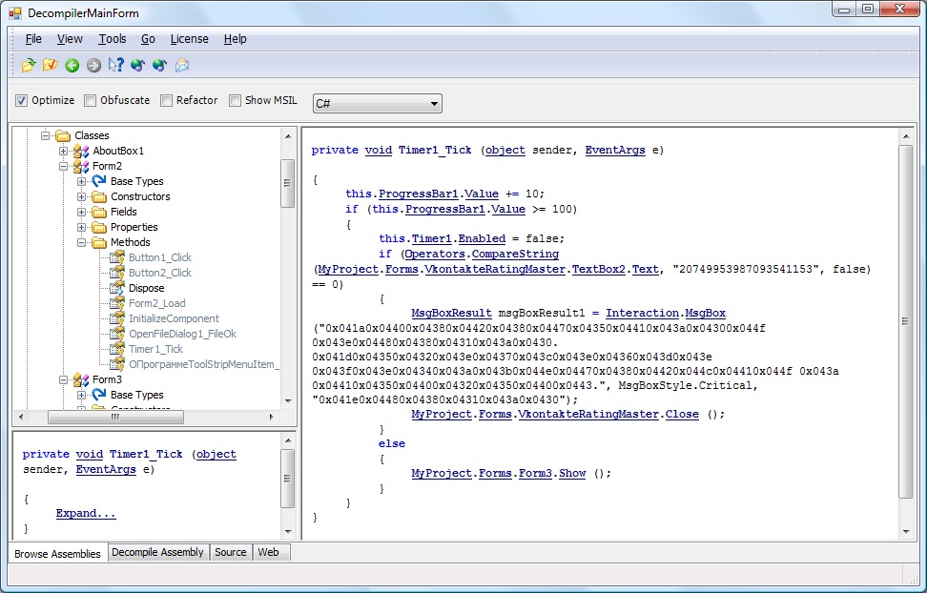Viewport: 927px width, 593px height.
Task: Click the Form2 class icon
Action: pos(81,166)
